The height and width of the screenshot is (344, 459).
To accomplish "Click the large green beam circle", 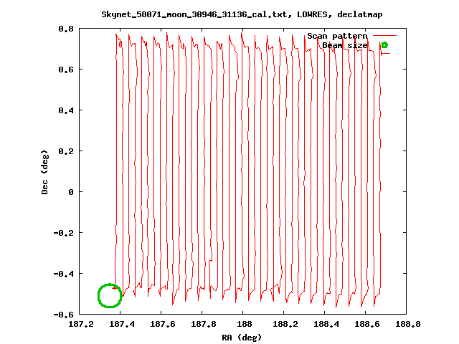I will [110, 296].
